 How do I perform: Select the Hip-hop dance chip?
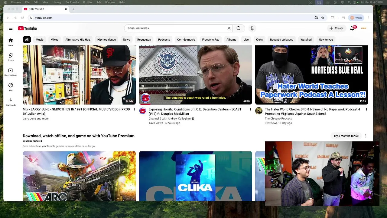click(106, 40)
